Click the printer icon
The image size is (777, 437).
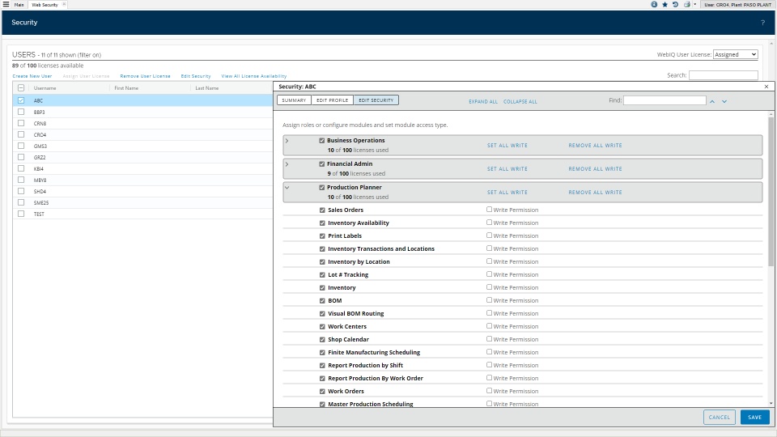(x=687, y=4)
